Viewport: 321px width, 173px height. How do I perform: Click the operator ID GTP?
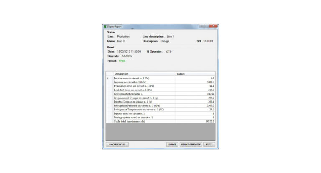(x=169, y=52)
